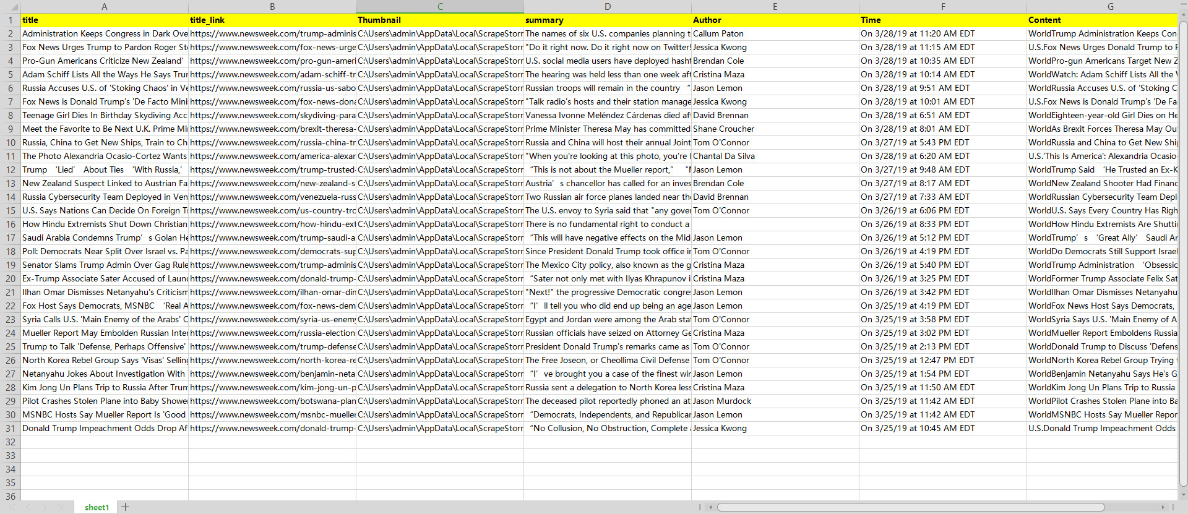This screenshot has height=514, width=1188.
Task: Click the select-all corner of the grid
Action: click(11, 6)
